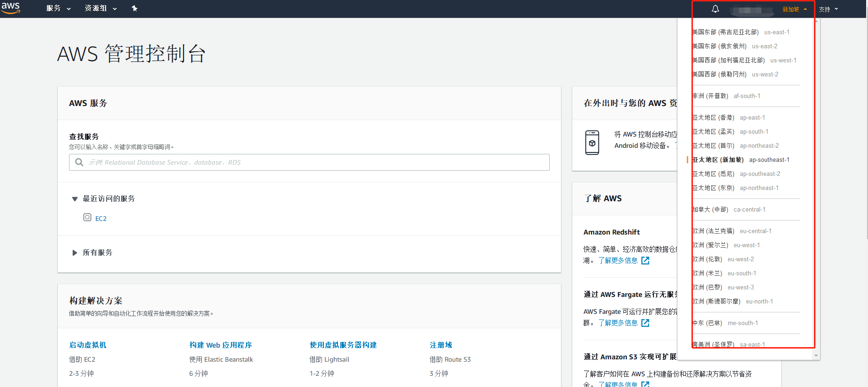Click the region list scroll-down arrow
This screenshot has height=387, width=868.
pos(816,356)
